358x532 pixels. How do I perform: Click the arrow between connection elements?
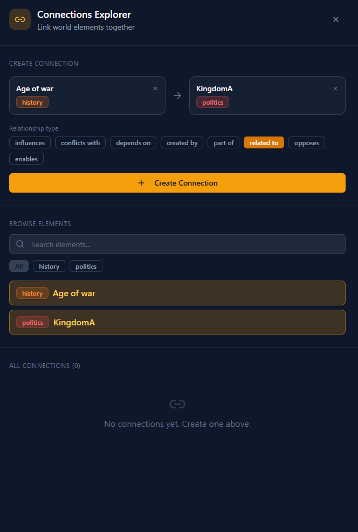click(177, 96)
